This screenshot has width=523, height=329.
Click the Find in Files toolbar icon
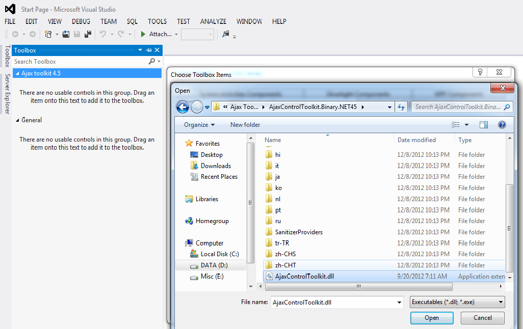[226, 34]
